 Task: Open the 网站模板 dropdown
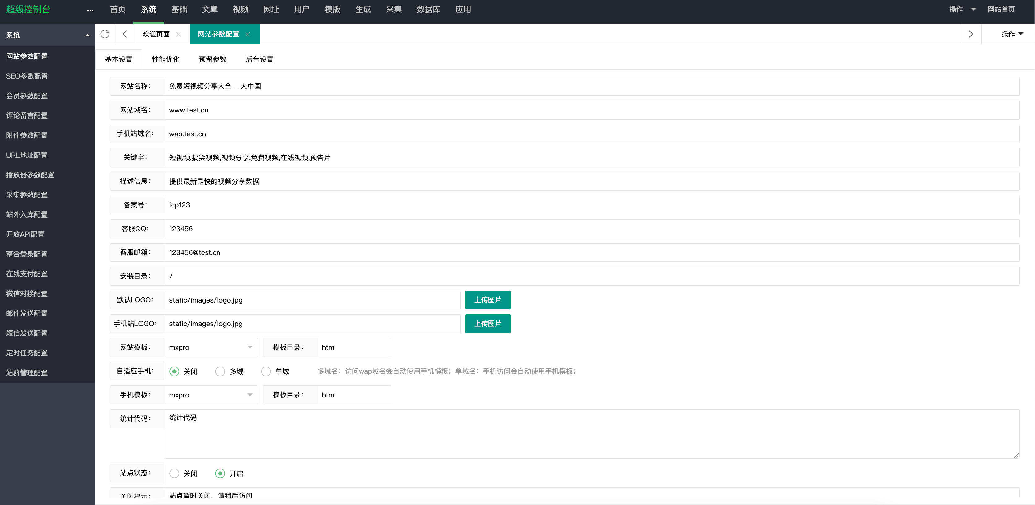211,347
